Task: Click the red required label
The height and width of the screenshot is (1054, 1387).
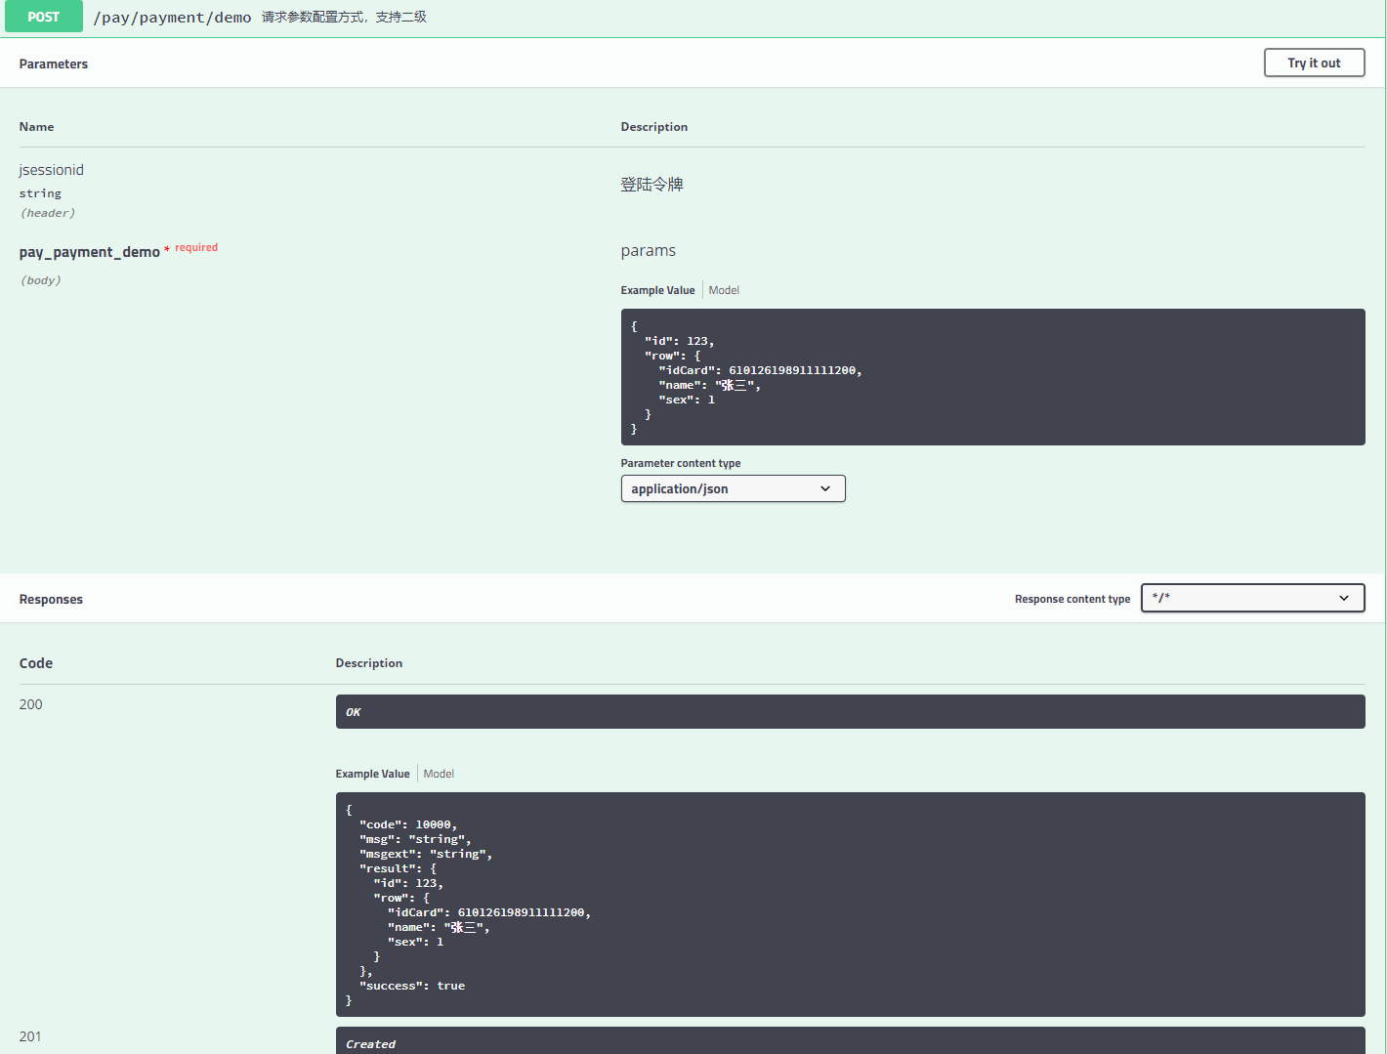Action: (x=196, y=247)
